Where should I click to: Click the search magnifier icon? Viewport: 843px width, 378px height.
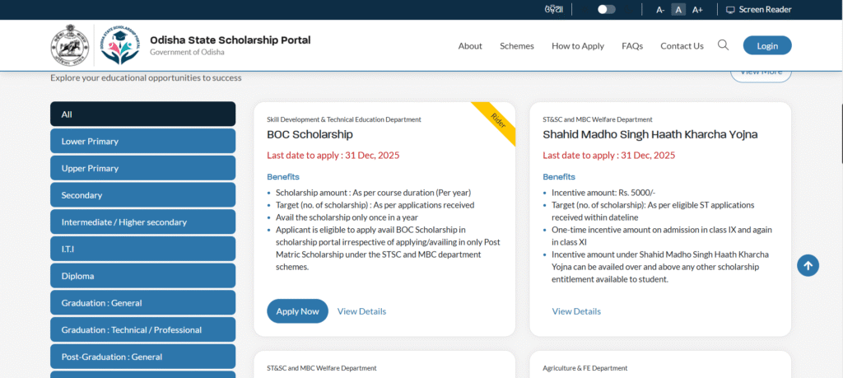tap(723, 45)
